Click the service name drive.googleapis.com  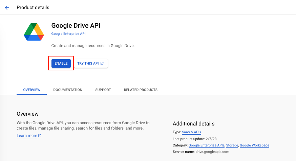(212, 152)
